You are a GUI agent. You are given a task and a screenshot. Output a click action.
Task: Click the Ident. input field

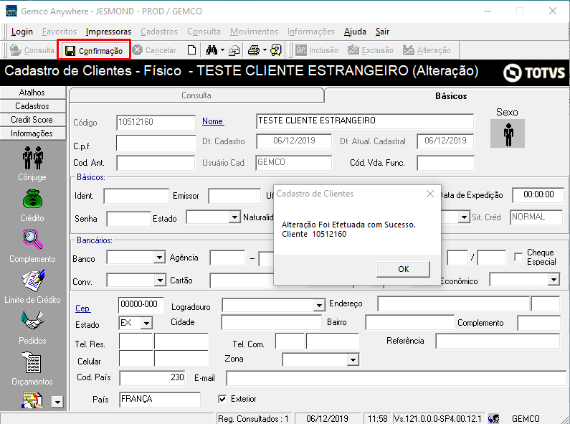click(x=136, y=196)
